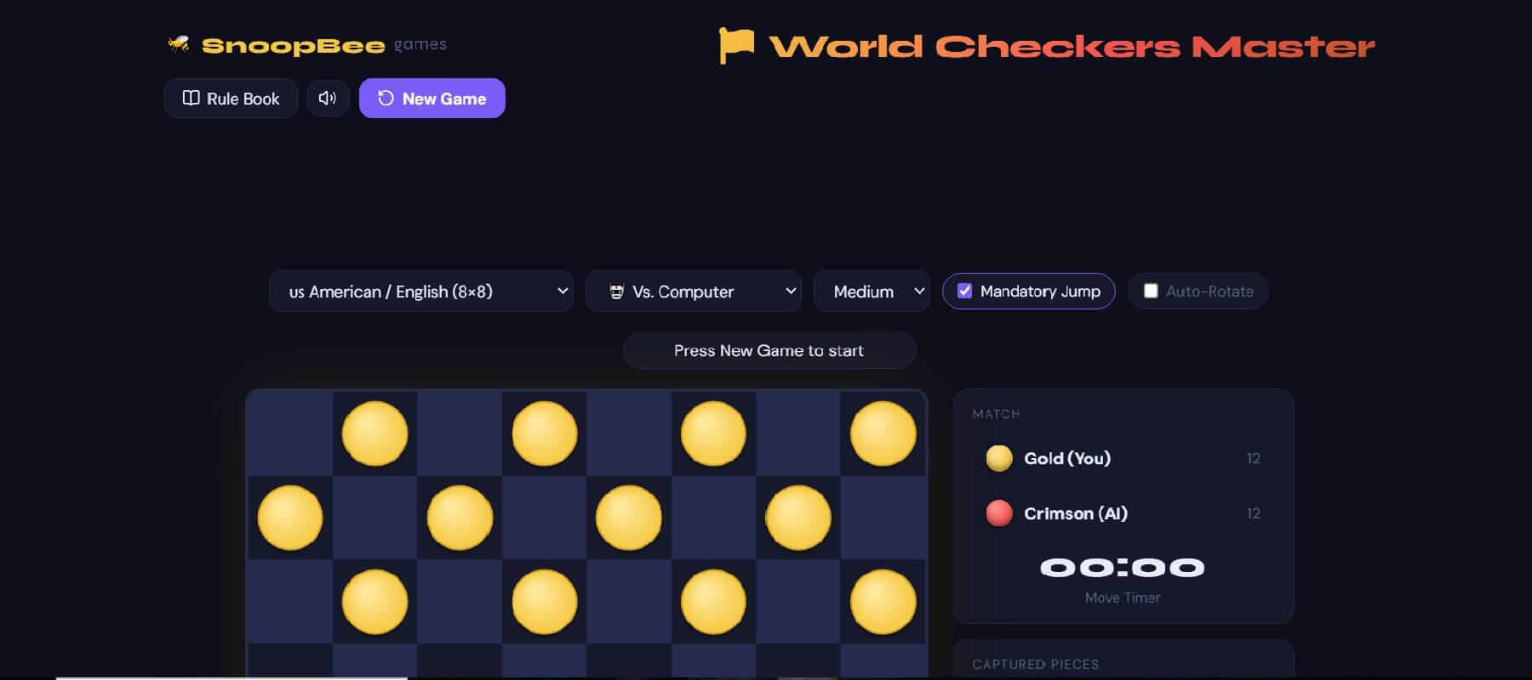
Task: Select the second gold piece in the third row
Action: click(x=545, y=602)
